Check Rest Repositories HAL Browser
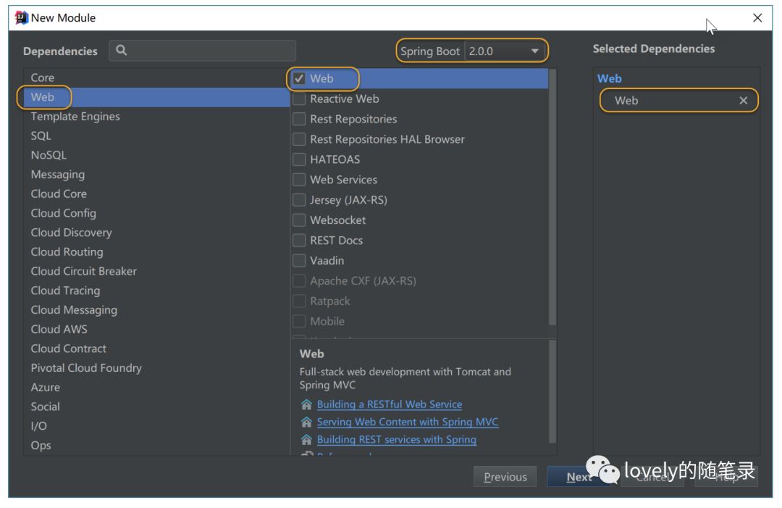782x508 pixels. click(x=299, y=139)
